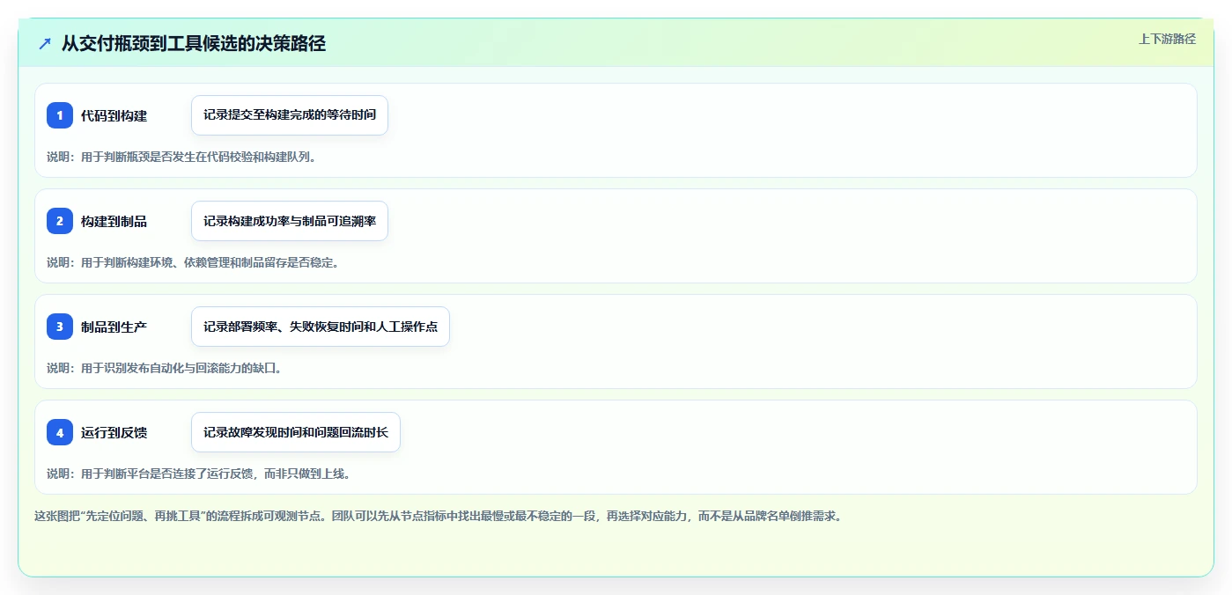Select the 构建到制品 step label
1232x595 pixels.
click(114, 221)
